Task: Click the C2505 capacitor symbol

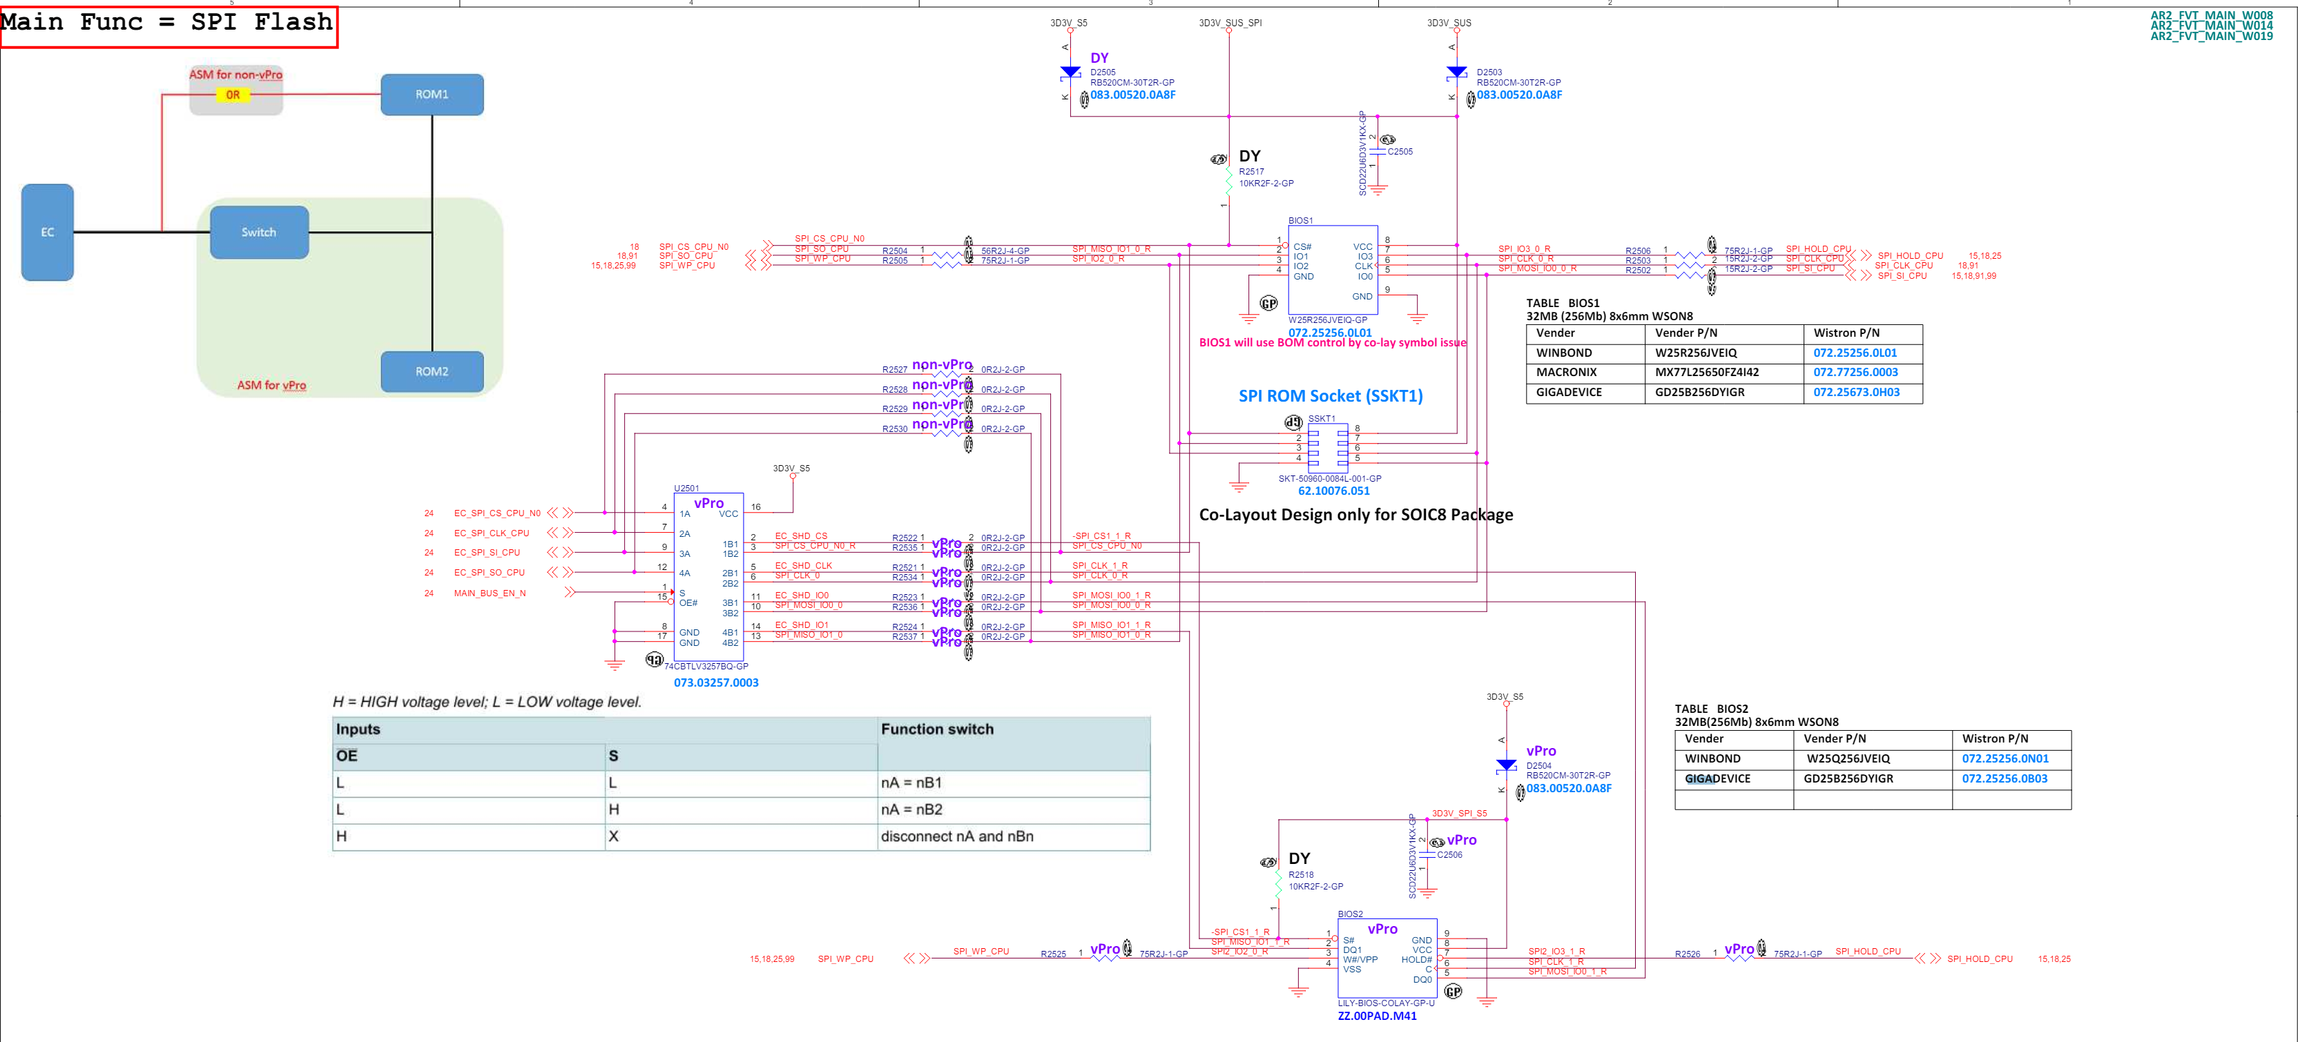Action: click(1378, 152)
